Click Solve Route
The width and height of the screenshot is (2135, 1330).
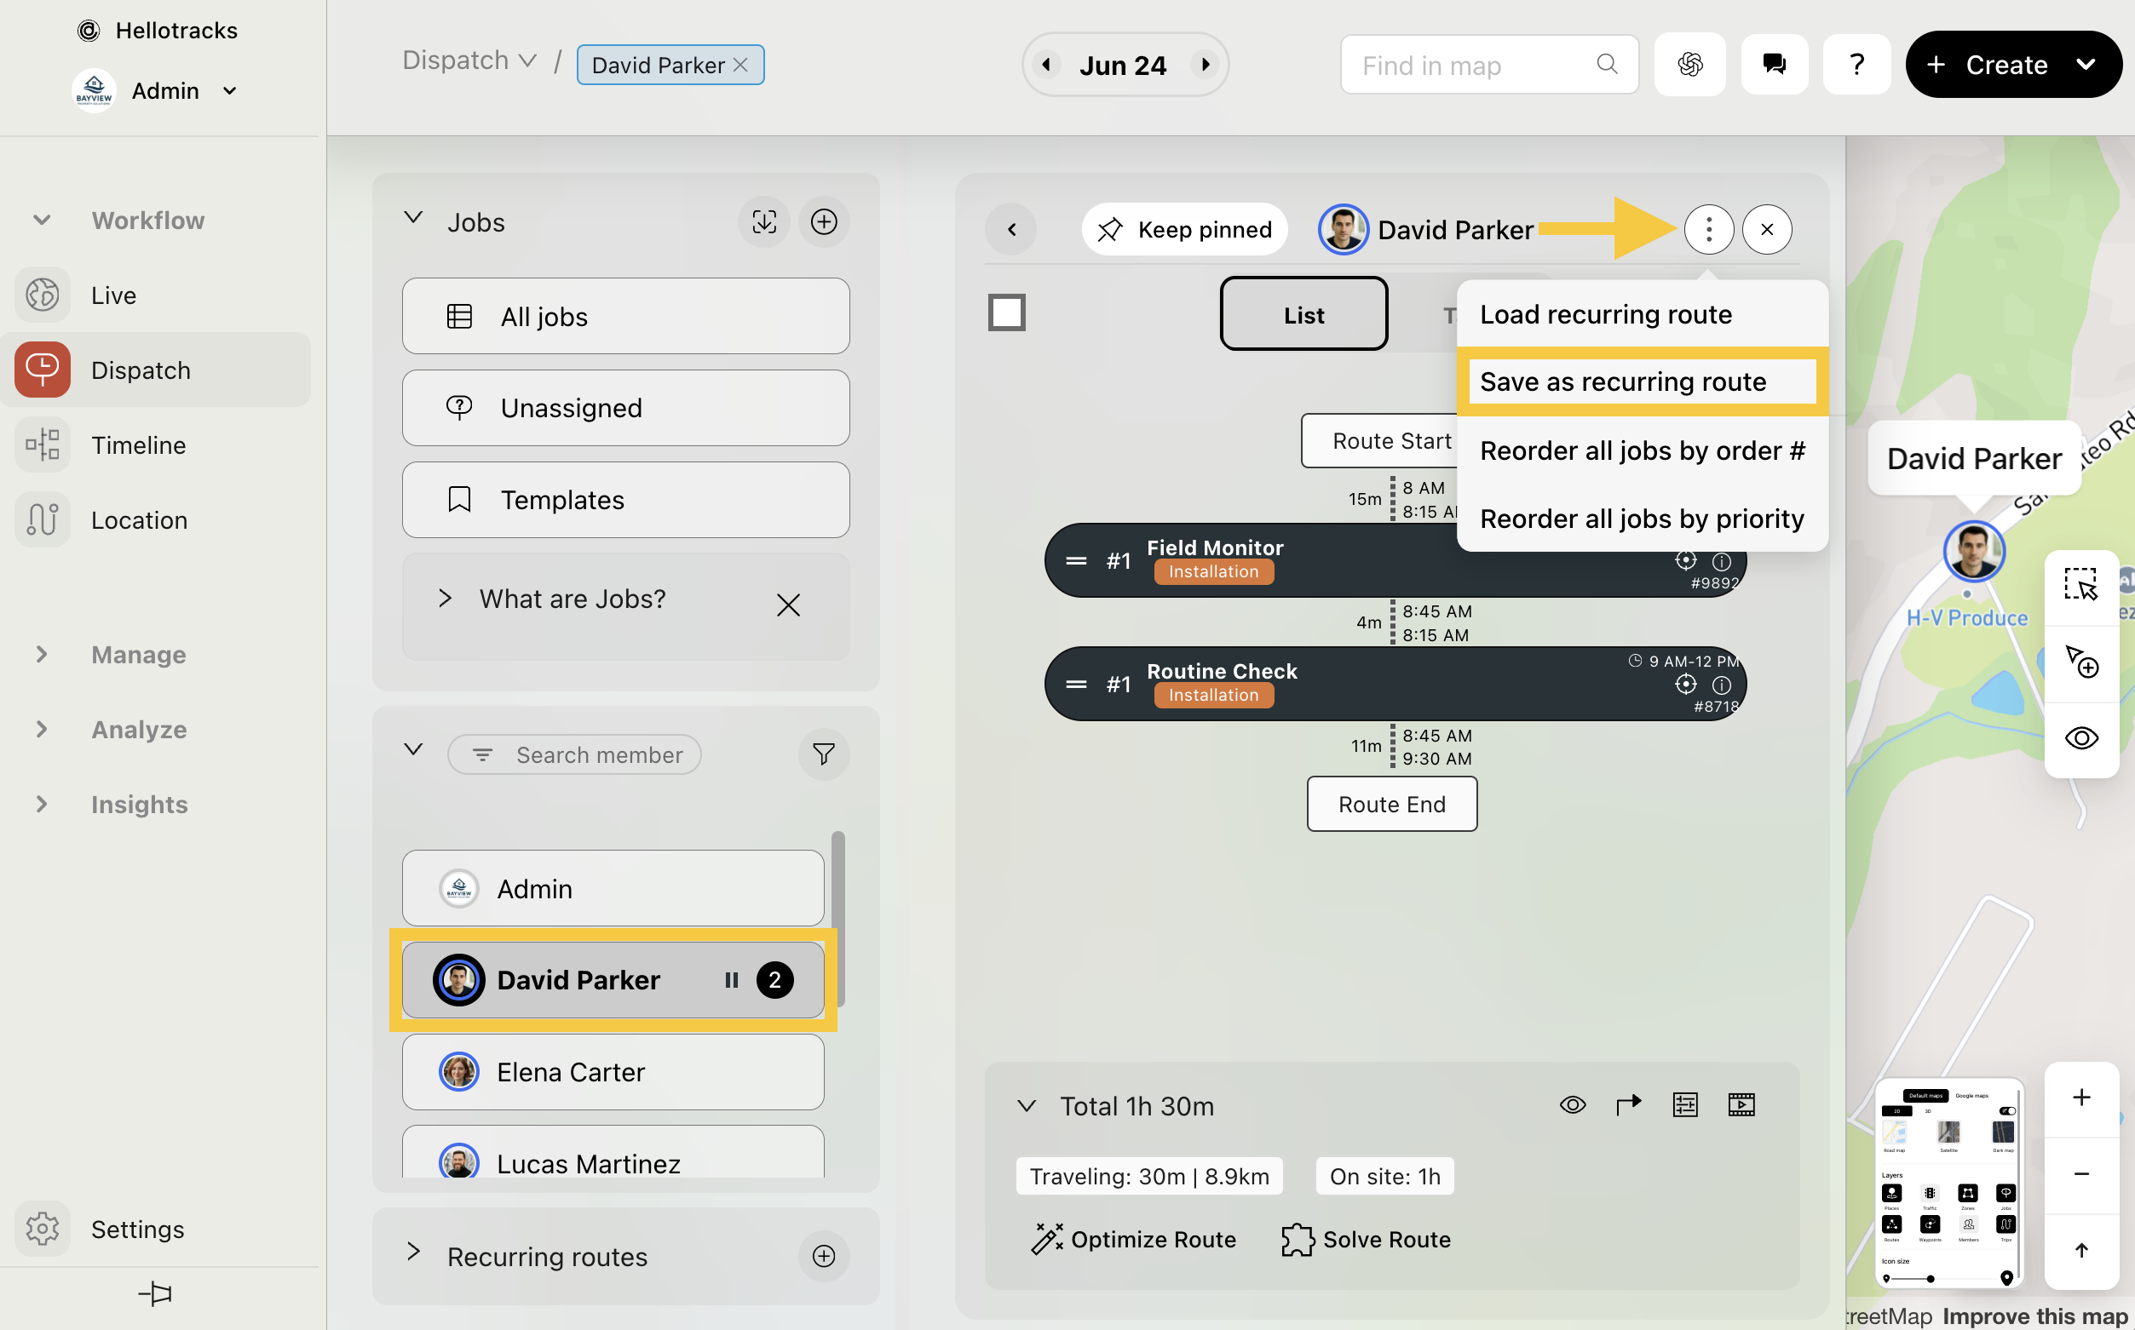(x=1366, y=1239)
